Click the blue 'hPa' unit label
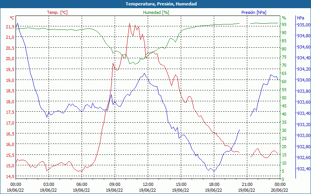 click(x=301, y=18)
